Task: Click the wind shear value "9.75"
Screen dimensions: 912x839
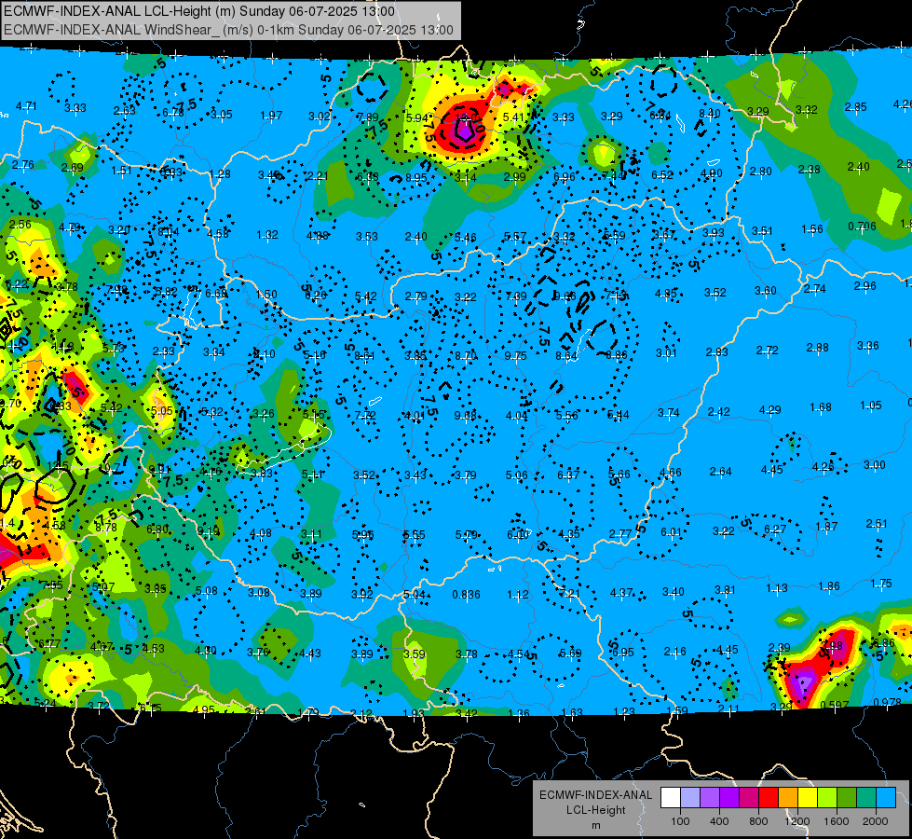Action: point(515,356)
